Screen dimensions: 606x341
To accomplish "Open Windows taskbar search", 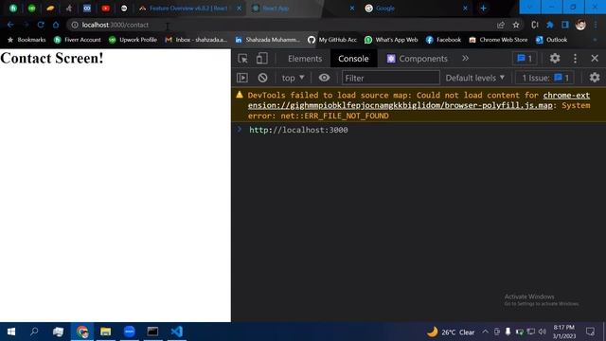I will click(34, 332).
